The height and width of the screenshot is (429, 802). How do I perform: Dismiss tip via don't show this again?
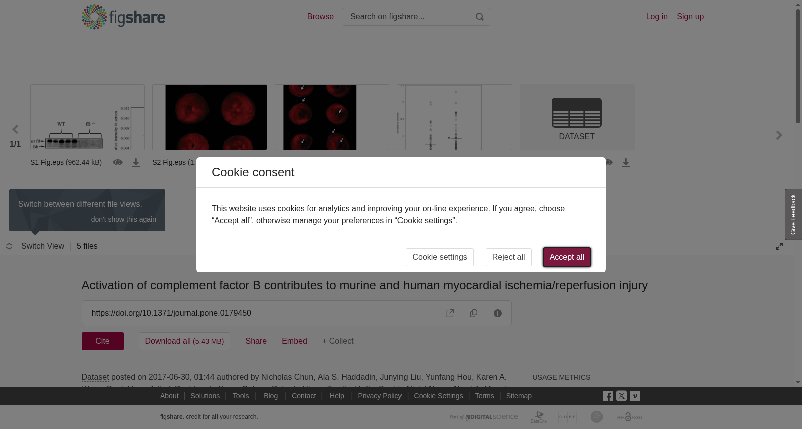tap(124, 219)
